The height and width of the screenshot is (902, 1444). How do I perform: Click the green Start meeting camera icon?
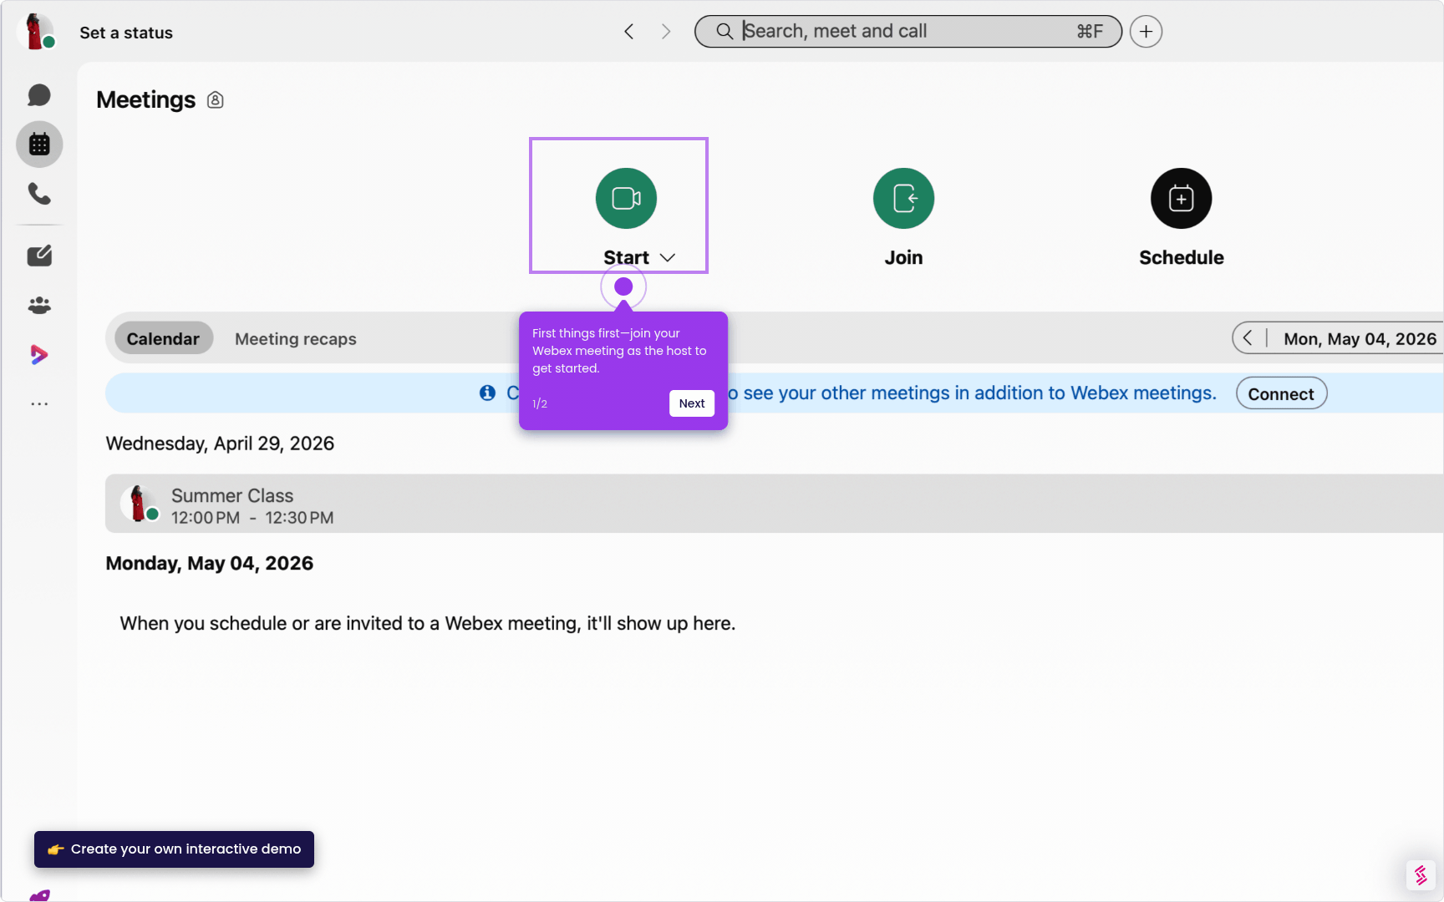626,199
